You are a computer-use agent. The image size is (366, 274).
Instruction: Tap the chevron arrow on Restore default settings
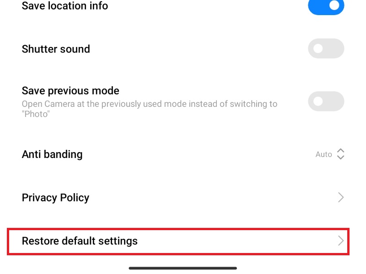341,241
